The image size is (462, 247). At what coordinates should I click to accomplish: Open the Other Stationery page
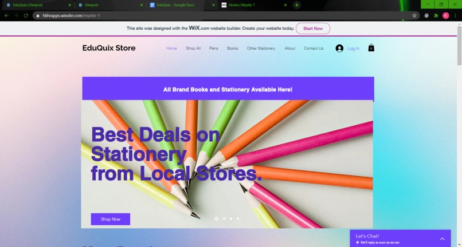(261, 48)
